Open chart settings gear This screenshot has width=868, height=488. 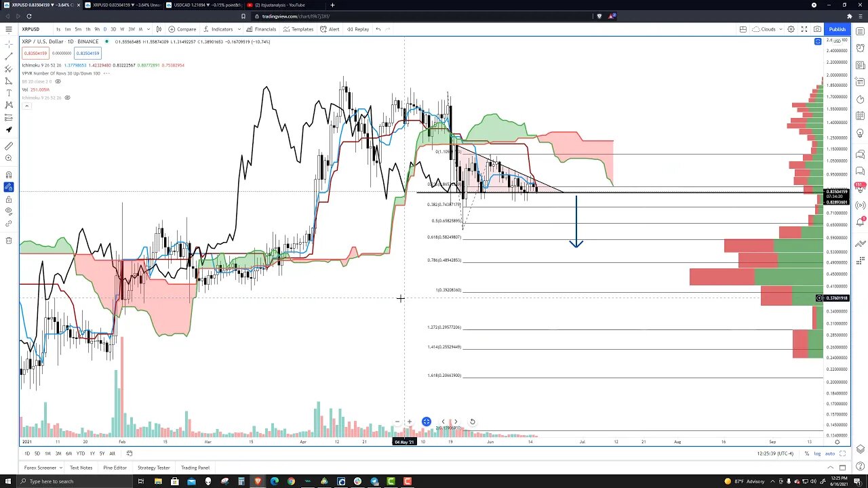[x=791, y=29]
